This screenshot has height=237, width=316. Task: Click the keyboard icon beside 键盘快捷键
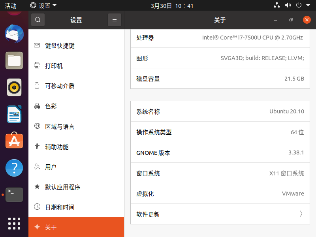pos(37,45)
